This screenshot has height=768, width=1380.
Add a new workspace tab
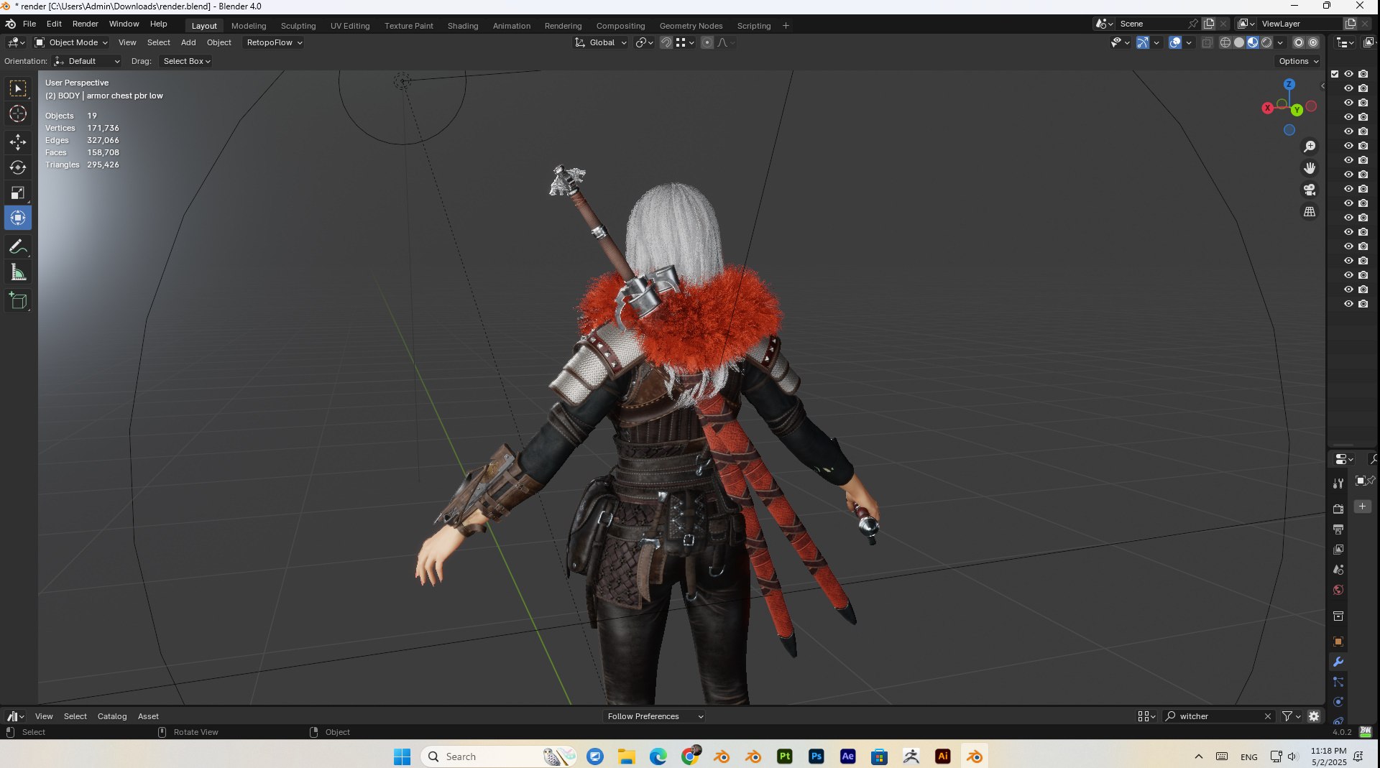tap(786, 26)
